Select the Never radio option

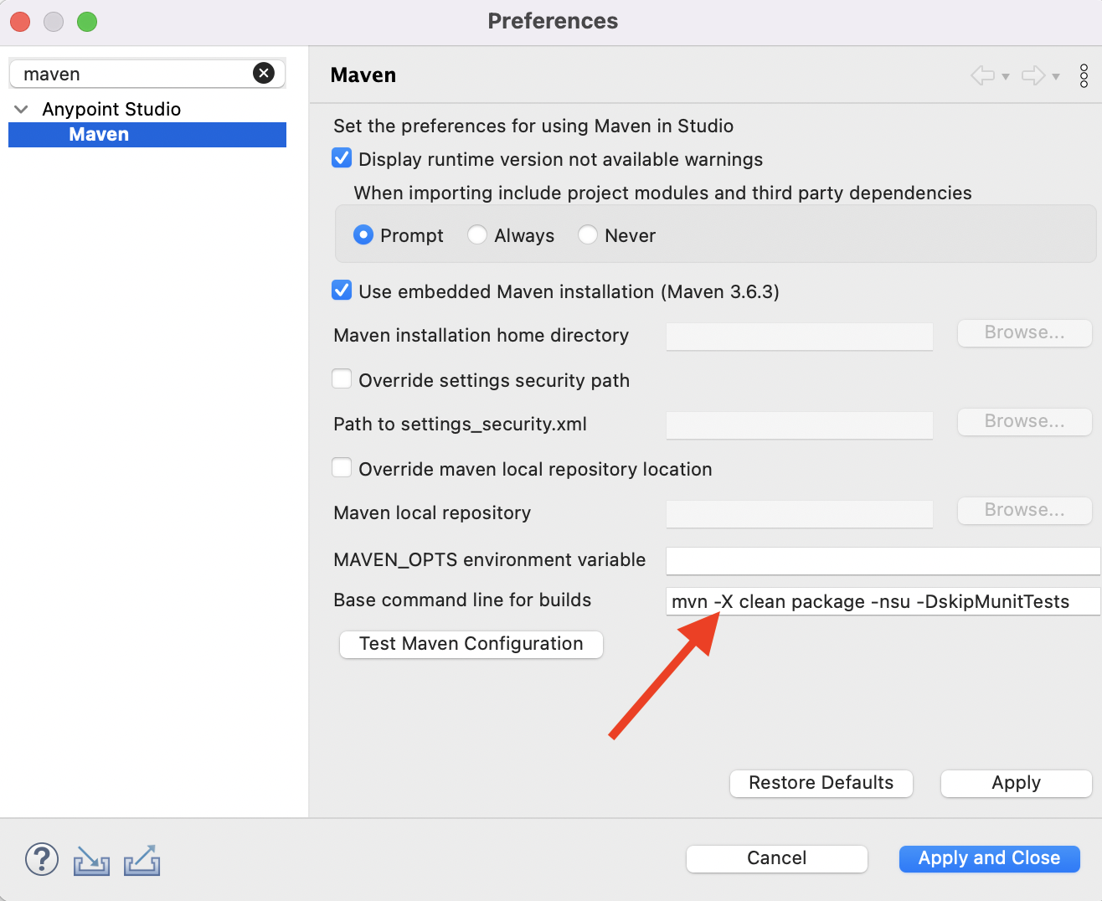coord(588,235)
